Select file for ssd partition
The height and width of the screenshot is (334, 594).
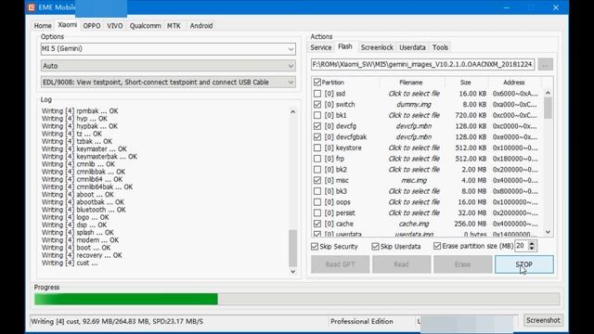point(414,93)
